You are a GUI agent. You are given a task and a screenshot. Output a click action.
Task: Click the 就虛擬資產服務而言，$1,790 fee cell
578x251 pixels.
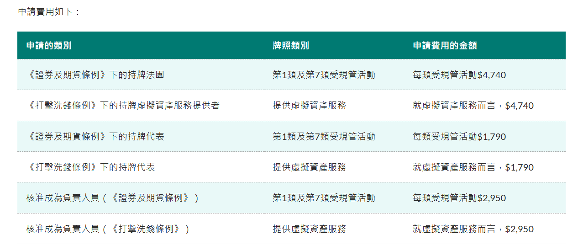coord(473,167)
